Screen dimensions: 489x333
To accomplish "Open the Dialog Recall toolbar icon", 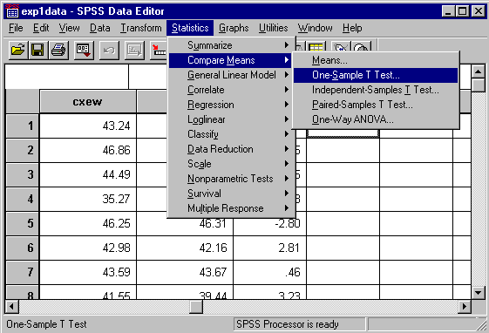I will [x=84, y=51].
